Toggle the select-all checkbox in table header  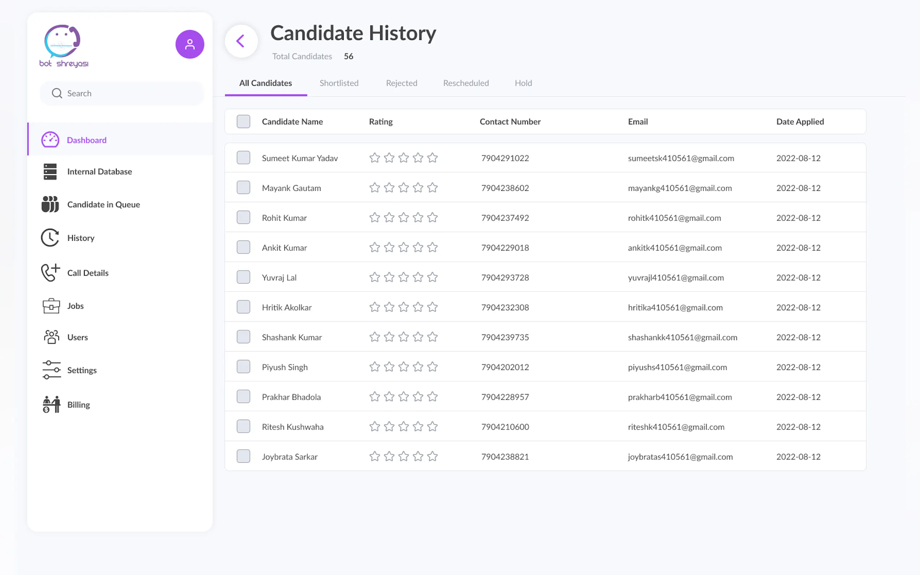243,122
